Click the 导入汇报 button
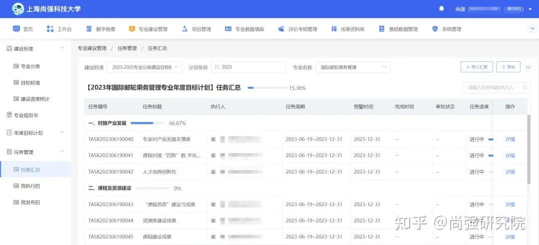The height and width of the screenshot is (245, 539). tap(477, 67)
